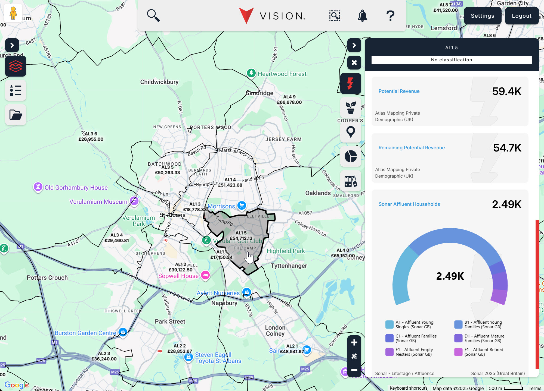Open a saved project via folder icon
The height and width of the screenshot is (391, 544).
coord(16,115)
